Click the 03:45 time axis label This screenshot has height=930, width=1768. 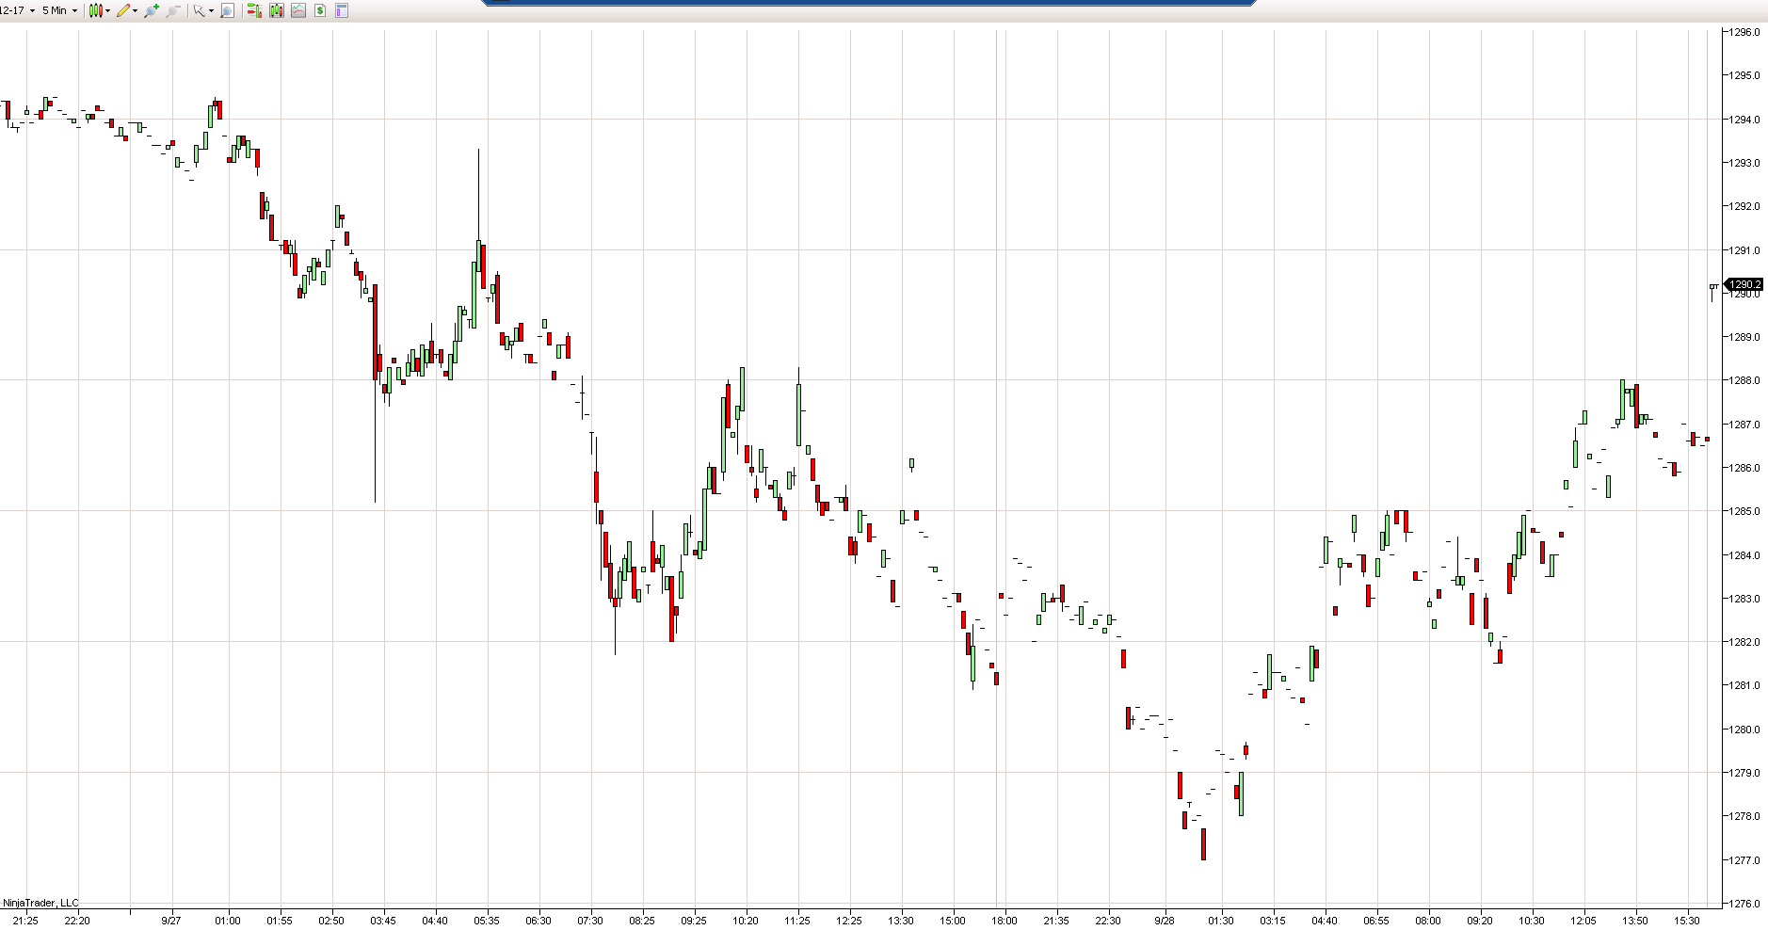383,921
